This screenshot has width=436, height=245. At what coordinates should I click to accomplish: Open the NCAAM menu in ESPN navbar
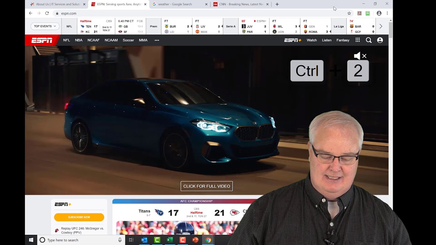click(x=111, y=40)
